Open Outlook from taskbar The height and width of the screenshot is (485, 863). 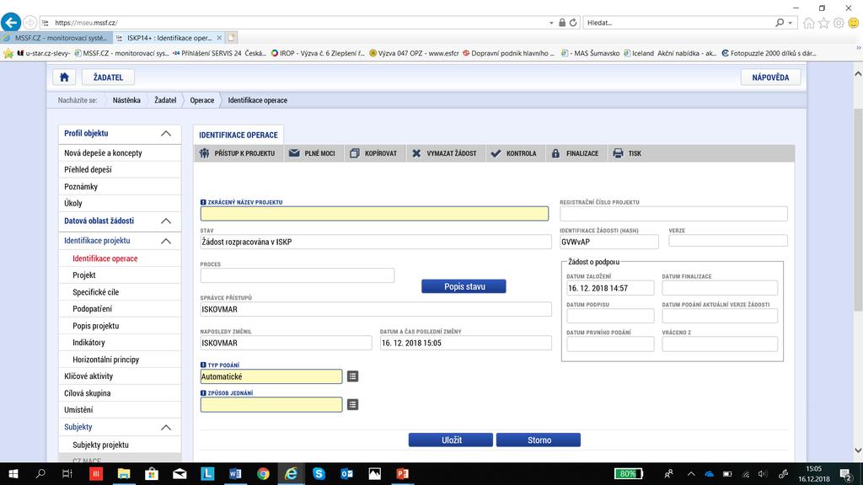pyautogui.click(x=346, y=473)
